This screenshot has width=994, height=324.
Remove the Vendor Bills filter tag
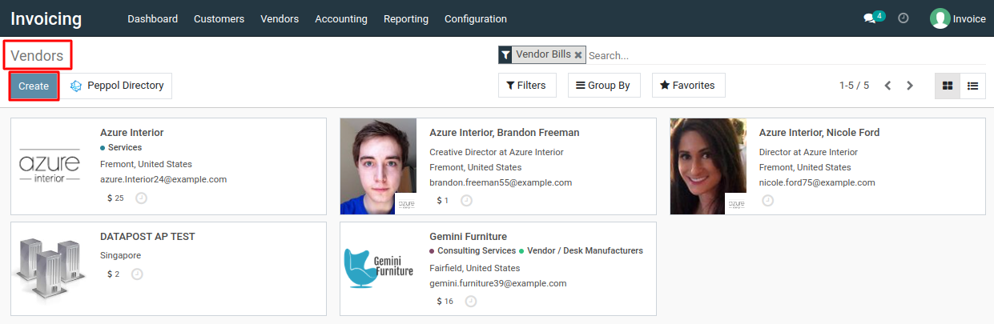click(x=578, y=55)
